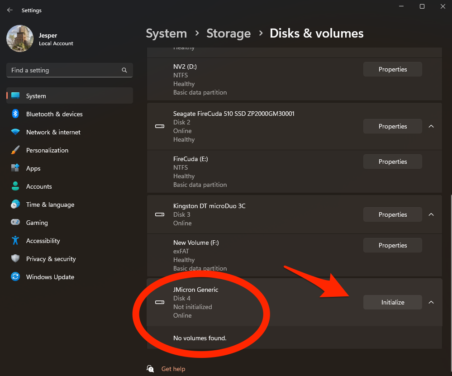
Task: Click the Find a setting search box
Action: [x=70, y=70]
